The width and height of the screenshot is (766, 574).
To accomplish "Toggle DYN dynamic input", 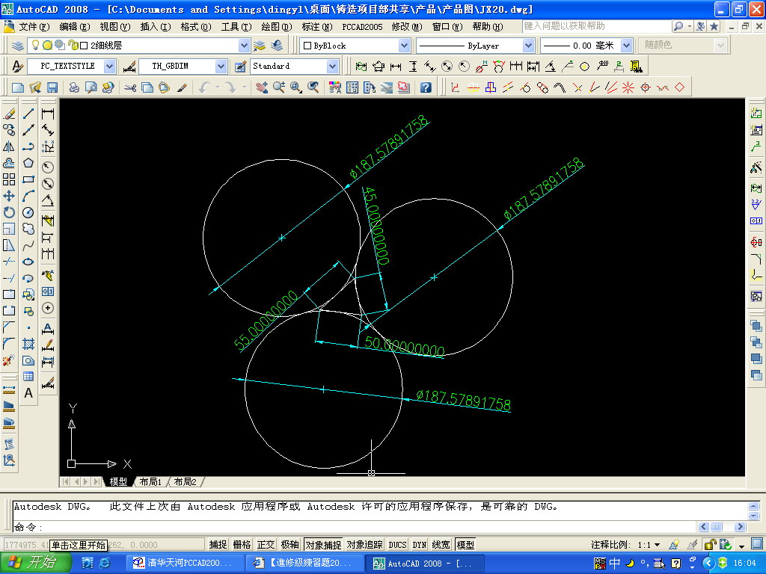I will [x=419, y=545].
